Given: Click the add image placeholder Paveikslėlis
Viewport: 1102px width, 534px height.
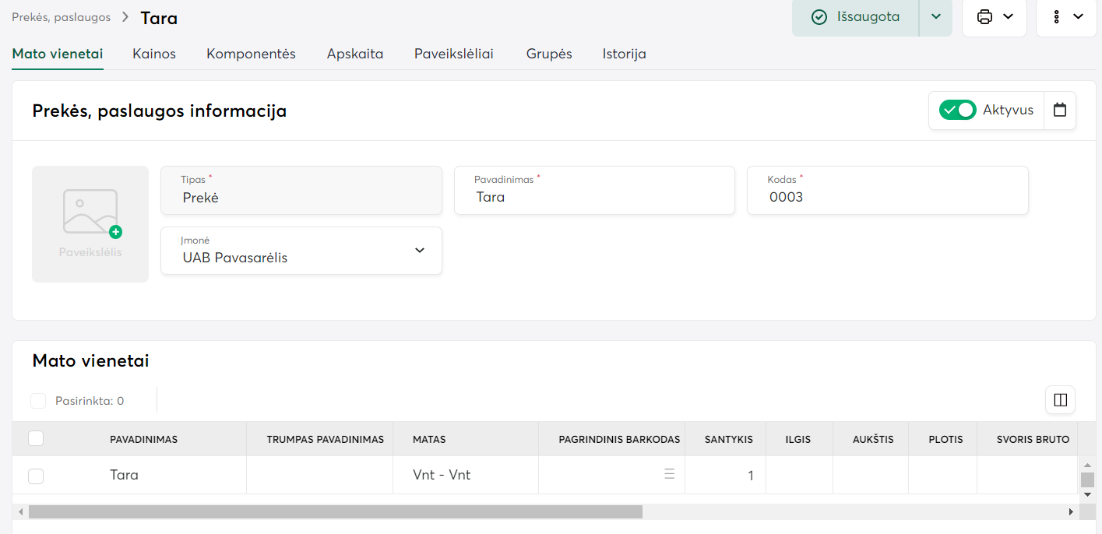Looking at the screenshot, I should (90, 224).
